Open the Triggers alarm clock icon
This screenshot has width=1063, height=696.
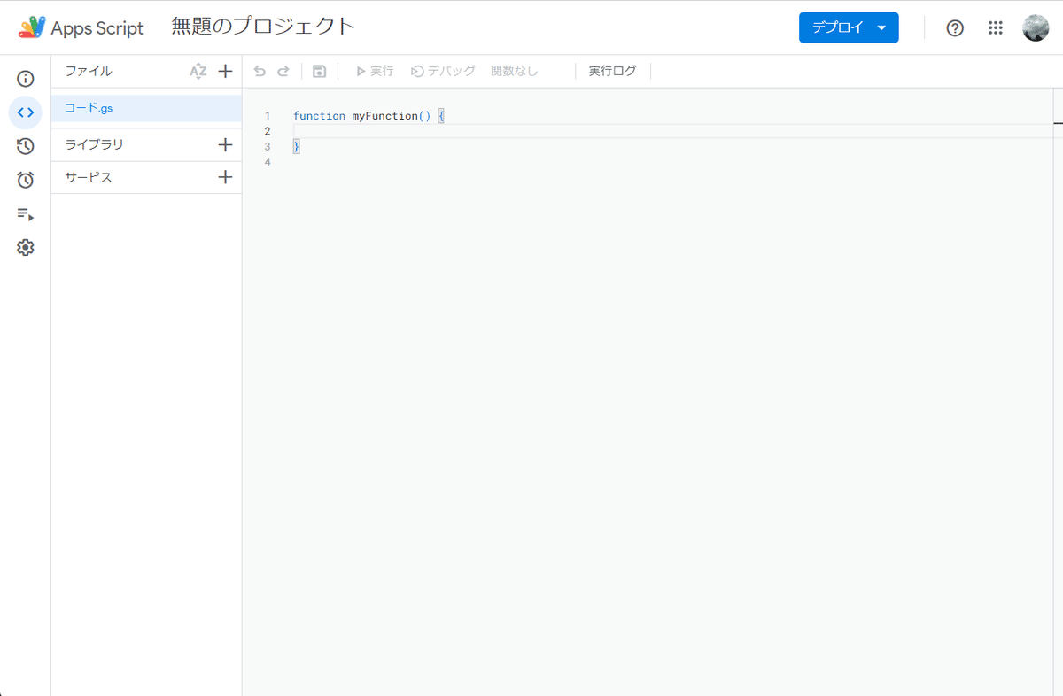(26, 180)
